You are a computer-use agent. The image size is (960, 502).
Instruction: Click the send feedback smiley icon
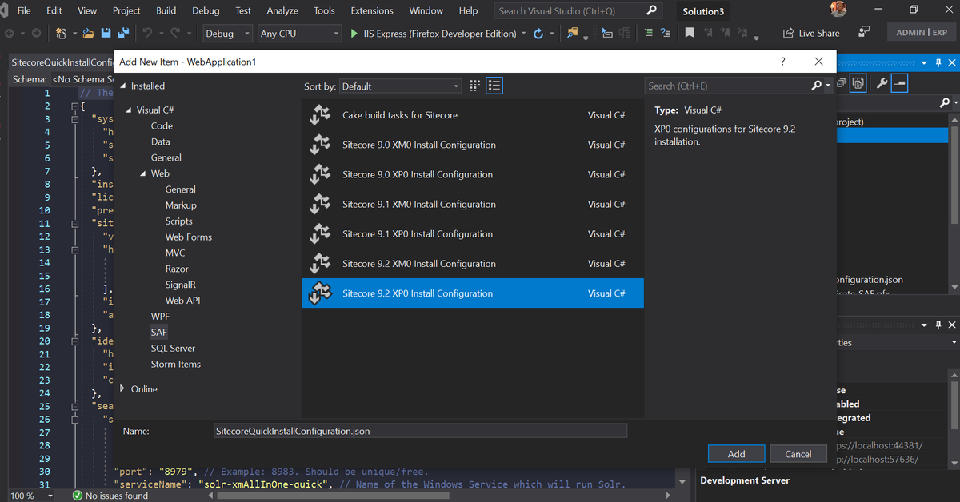864,33
